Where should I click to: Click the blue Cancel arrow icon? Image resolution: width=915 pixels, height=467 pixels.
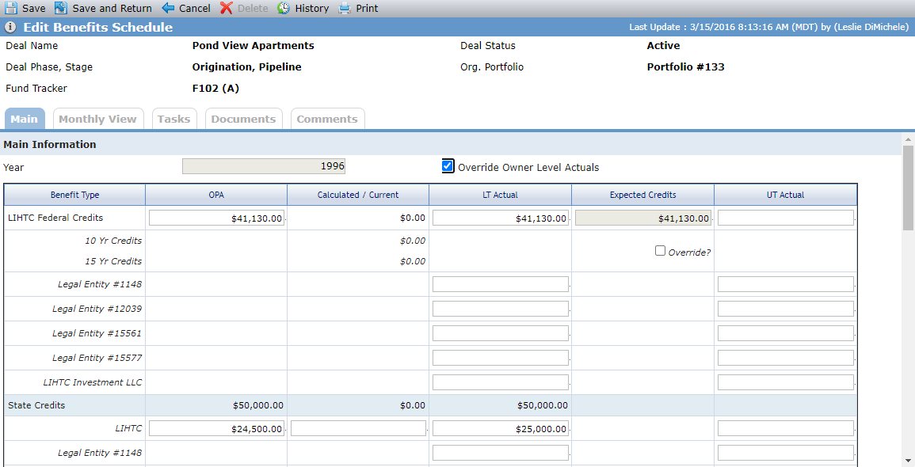pos(168,8)
